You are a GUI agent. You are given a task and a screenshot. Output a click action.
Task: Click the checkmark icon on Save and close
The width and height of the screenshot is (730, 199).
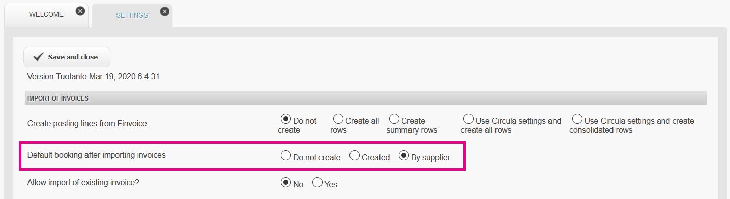pyautogui.click(x=38, y=57)
